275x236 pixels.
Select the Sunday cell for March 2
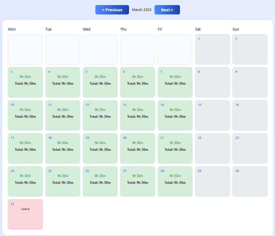[x=250, y=49]
